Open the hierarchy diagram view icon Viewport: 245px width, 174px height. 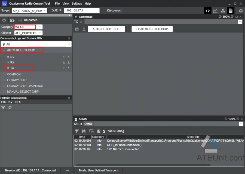point(223,11)
